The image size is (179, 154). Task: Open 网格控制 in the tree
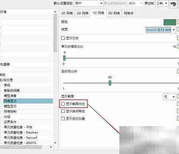coord(10,111)
